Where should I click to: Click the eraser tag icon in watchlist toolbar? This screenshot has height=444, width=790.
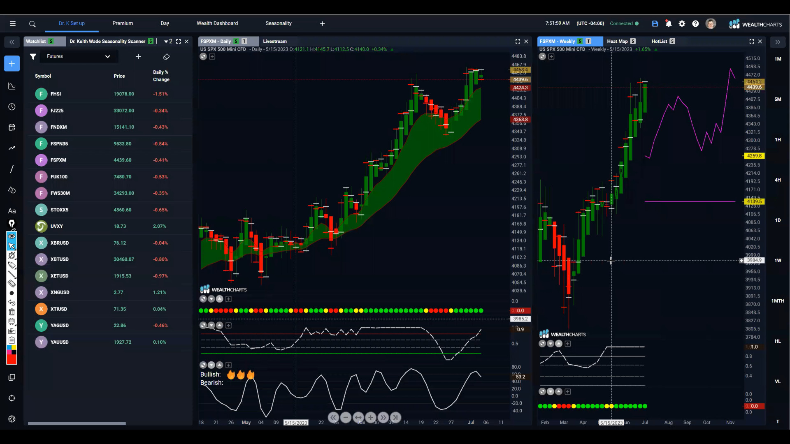point(166,57)
